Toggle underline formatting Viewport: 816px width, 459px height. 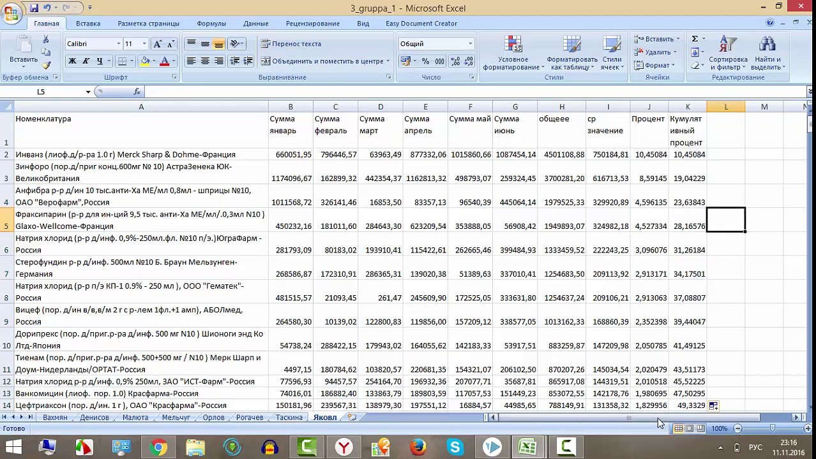tap(100, 61)
